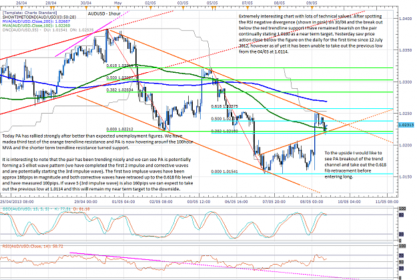Click the '11/05 08:00' time axis label
Screen dimensions: 417x280
click(387, 202)
